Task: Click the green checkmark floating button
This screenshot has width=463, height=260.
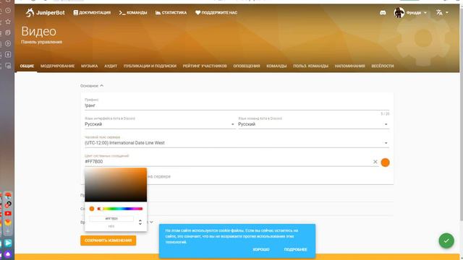Action: point(446,240)
